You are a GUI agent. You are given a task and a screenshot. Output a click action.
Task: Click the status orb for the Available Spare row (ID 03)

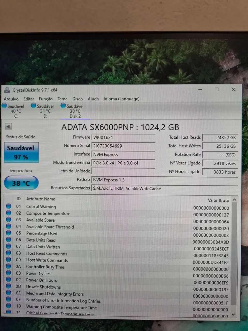[x=9, y=220]
